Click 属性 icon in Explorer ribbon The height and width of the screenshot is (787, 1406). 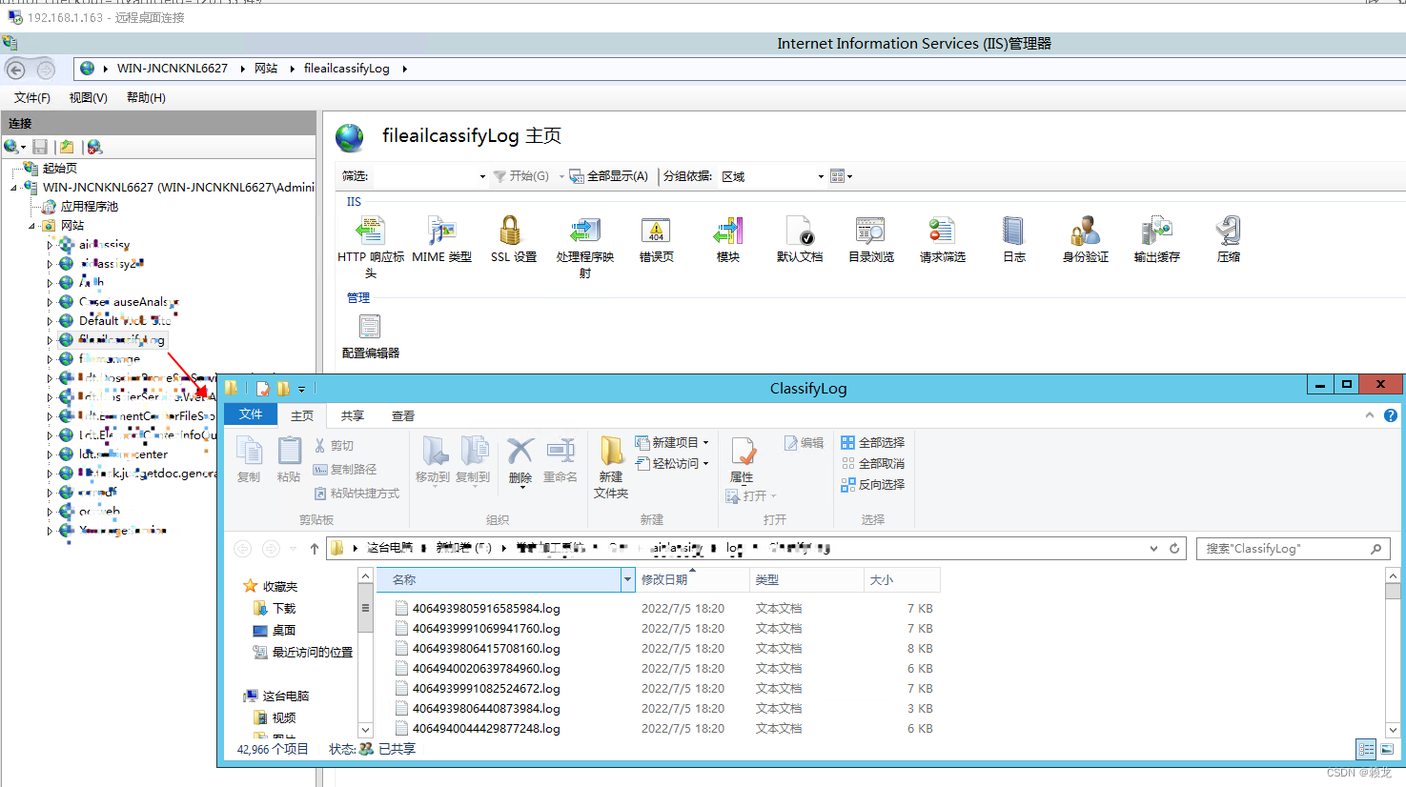(743, 452)
